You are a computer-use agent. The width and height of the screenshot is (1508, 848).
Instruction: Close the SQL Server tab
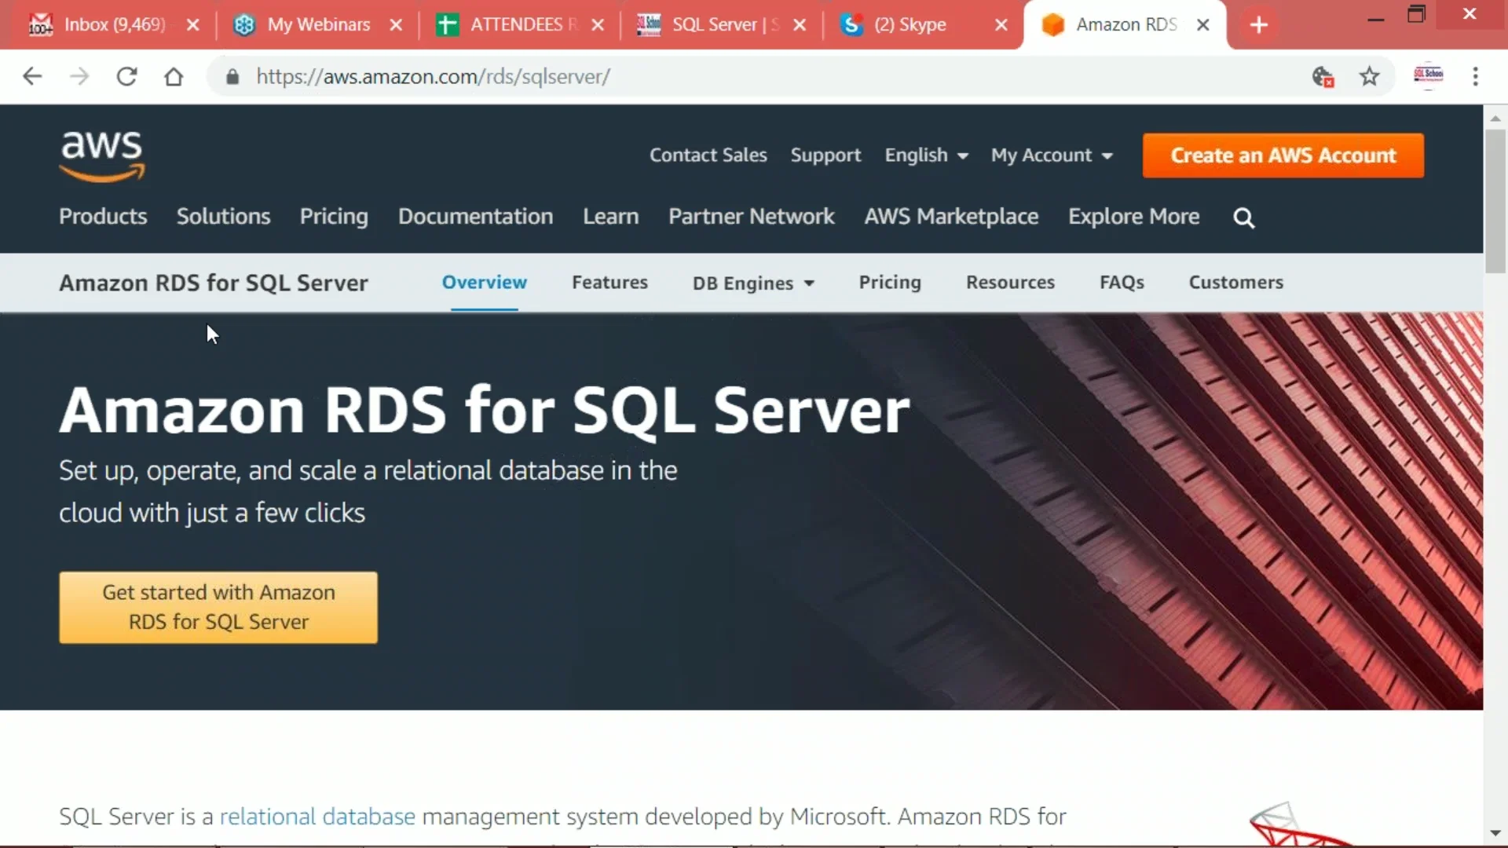click(800, 25)
